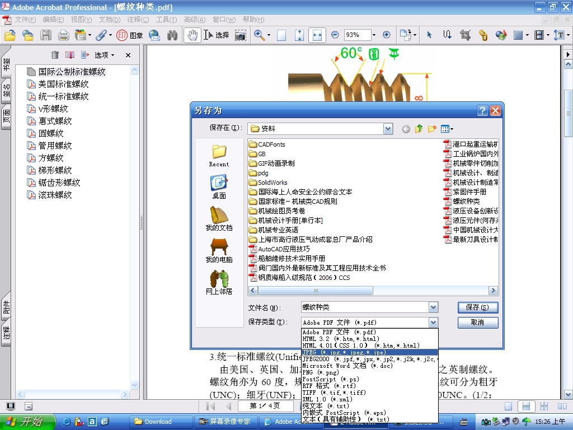The image size is (573, 430).
Task: Select the Crop tool icon
Action: (465, 35)
